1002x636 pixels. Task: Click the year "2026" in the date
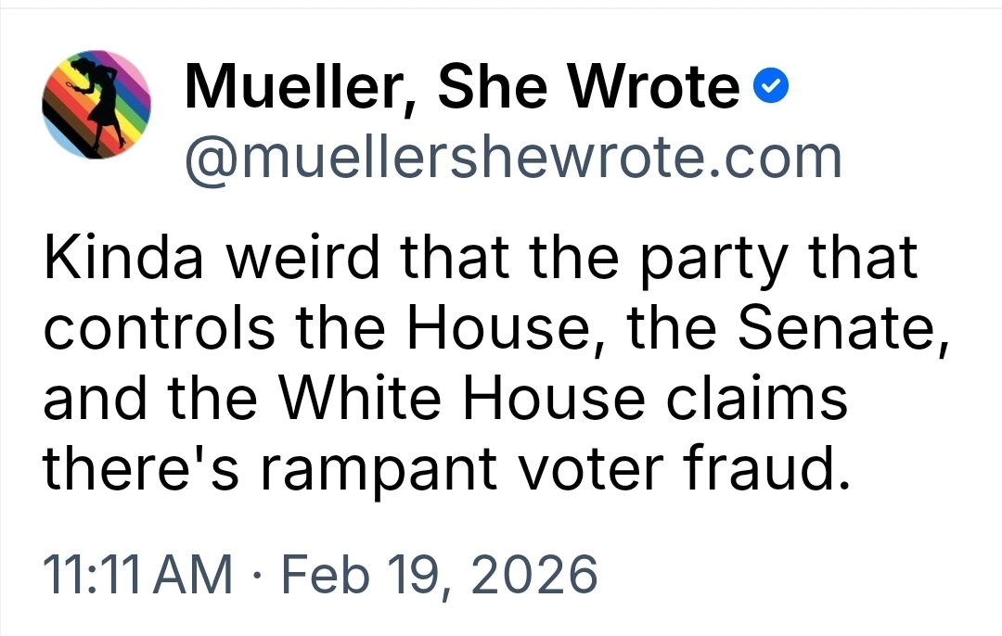pyautogui.click(x=542, y=574)
